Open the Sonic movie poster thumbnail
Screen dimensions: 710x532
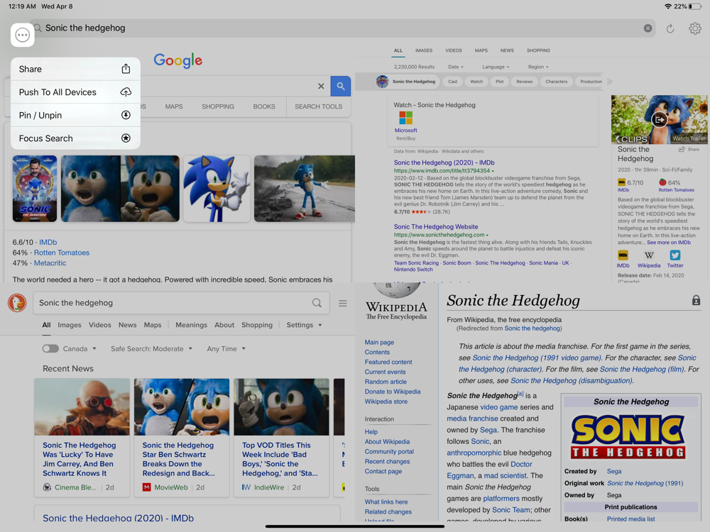tap(35, 189)
